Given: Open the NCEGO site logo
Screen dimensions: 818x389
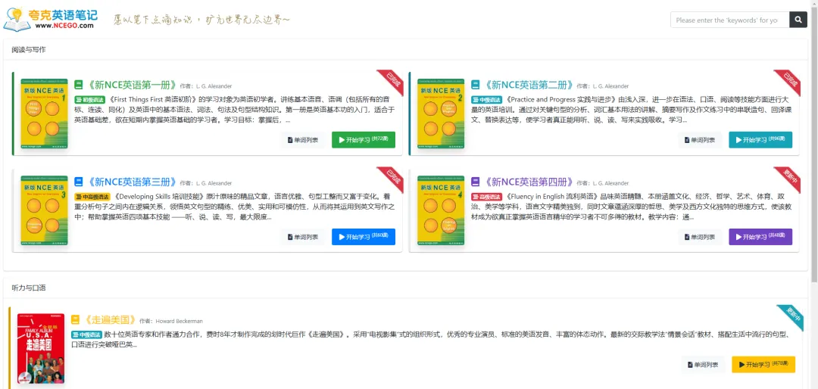Looking at the screenshot, I should pyautogui.click(x=49, y=19).
